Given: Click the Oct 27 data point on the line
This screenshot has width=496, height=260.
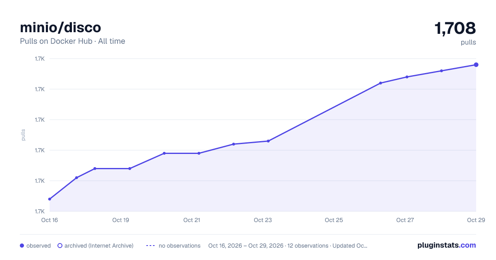Looking at the screenshot, I should click(x=407, y=77).
